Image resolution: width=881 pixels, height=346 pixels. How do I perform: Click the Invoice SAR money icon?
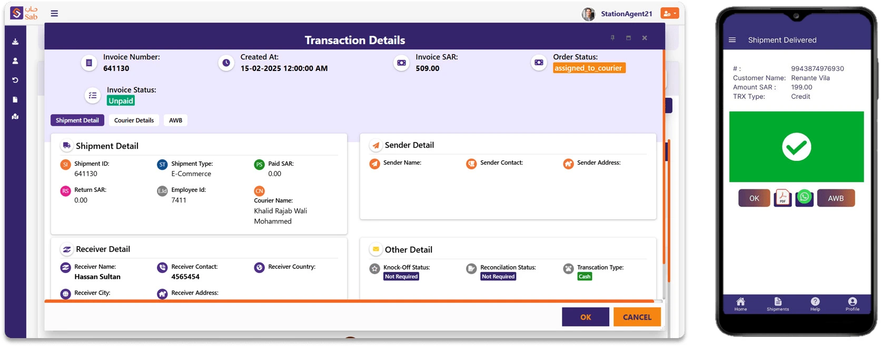[x=401, y=63]
